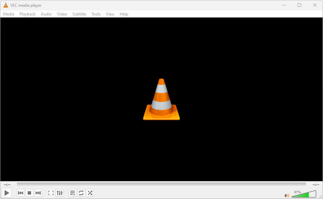This screenshot has width=323, height=199.
Task: Close the VLC media player window
Action: 315,5
